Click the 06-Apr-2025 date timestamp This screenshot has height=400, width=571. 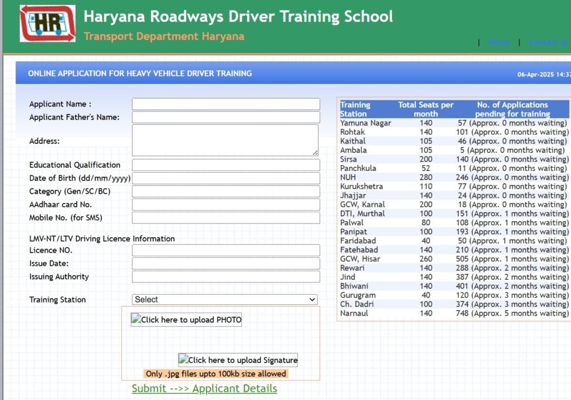click(544, 75)
